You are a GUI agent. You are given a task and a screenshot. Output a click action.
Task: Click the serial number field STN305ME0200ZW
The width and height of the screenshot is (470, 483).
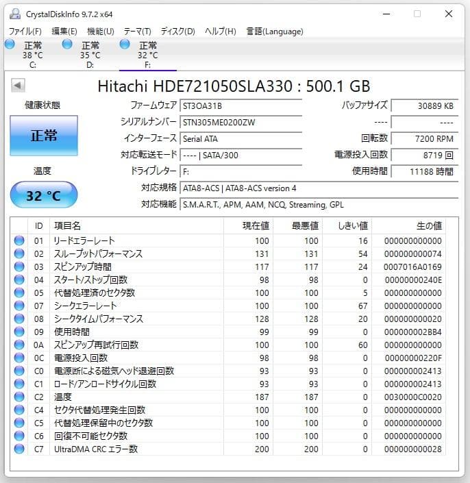(241, 122)
